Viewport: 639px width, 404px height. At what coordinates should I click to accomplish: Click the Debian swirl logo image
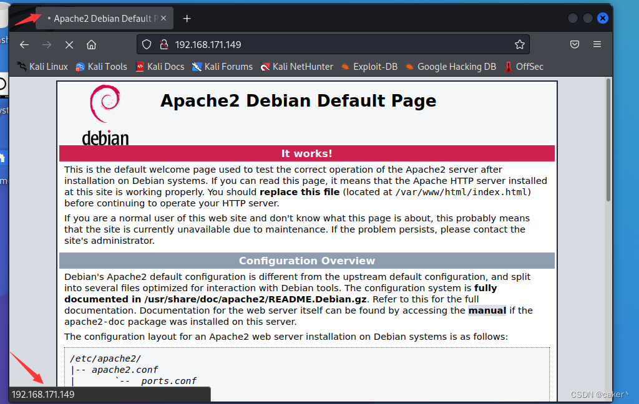[105, 115]
